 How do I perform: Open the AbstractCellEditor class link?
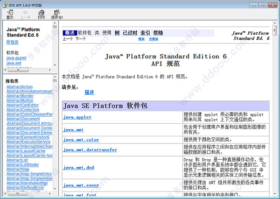22,105
